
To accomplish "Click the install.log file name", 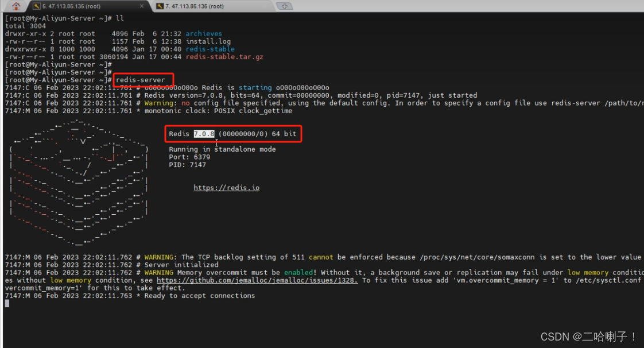I will (x=208, y=41).
